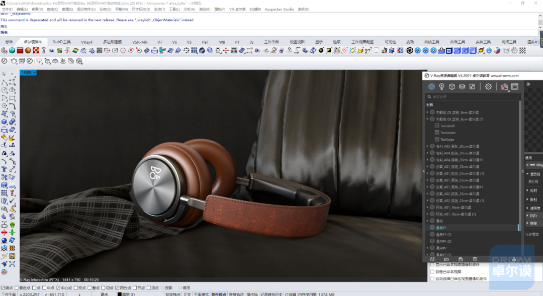Toggle the 中点 osnap checkbox
The height and width of the screenshot is (296, 543).
click(x=44, y=287)
